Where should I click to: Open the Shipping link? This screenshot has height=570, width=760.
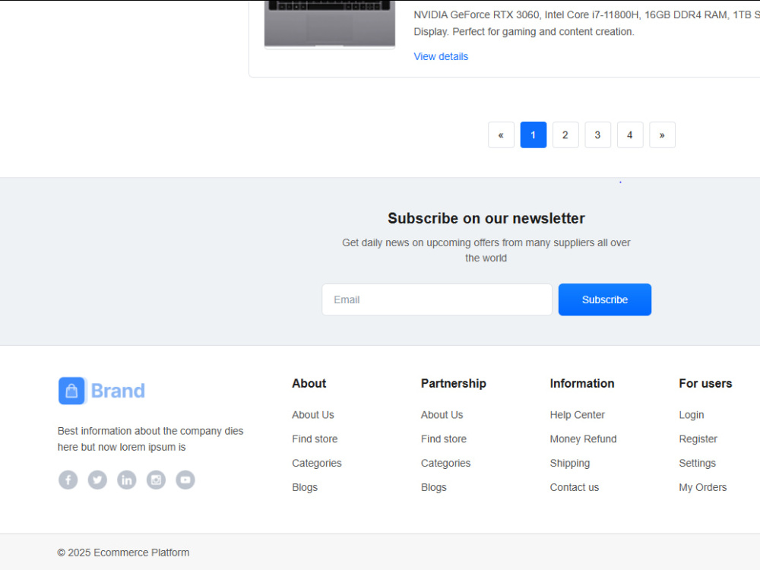(x=569, y=464)
